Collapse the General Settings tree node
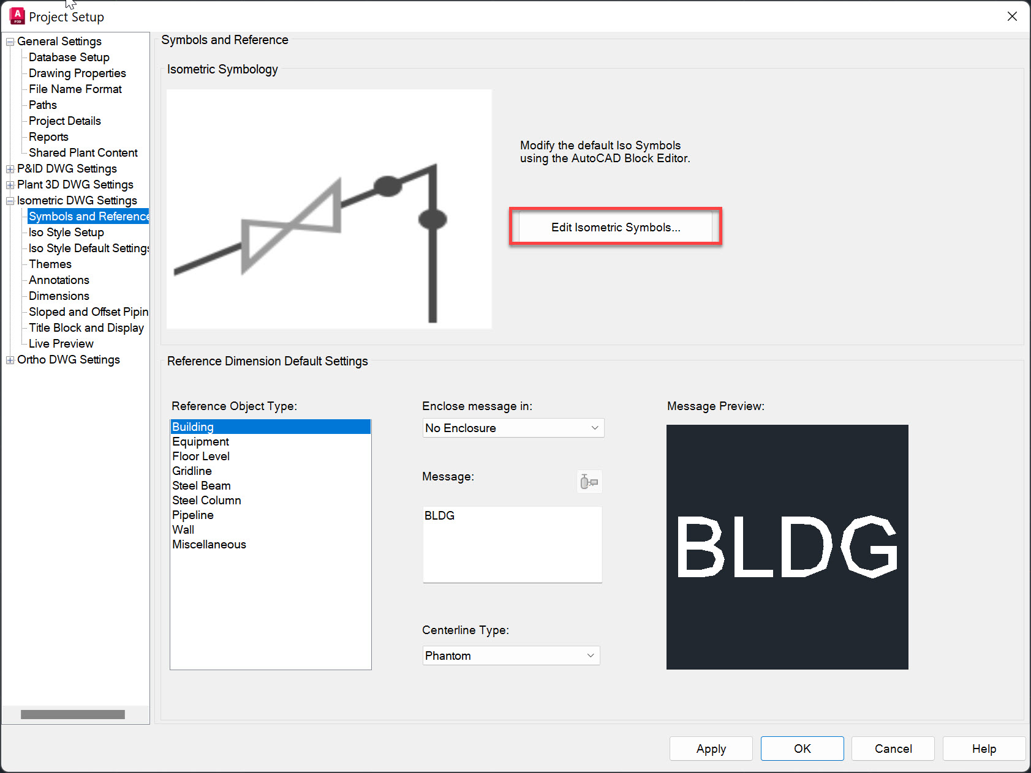1031x773 pixels. (x=10, y=42)
